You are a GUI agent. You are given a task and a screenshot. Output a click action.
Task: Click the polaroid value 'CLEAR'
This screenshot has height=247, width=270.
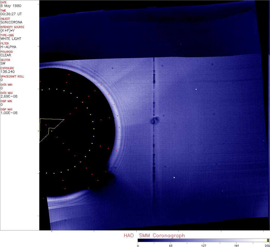click(x=6, y=55)
